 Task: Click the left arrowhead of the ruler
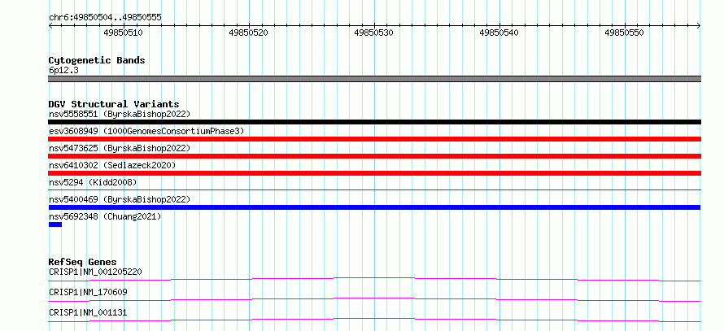(x=50, y=26)
